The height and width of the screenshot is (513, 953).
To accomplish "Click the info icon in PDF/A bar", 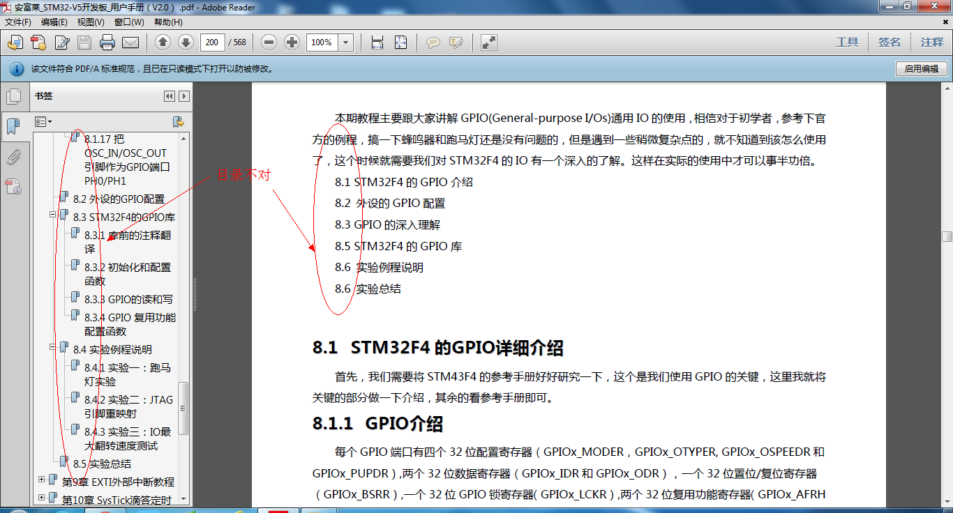I will click(16, 69).
